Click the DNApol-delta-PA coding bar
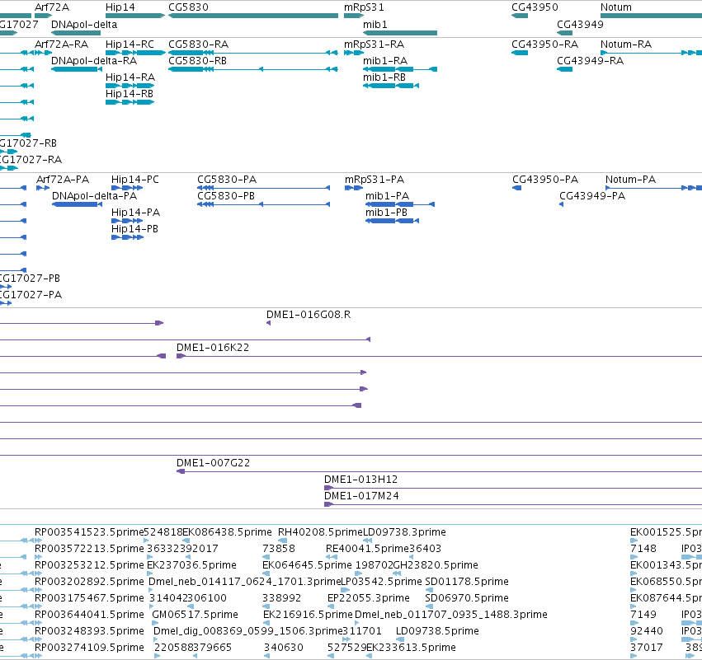Image resolution: width=702 pixels, height=660 pixels. pyautogui.click(x=77, y=204)
